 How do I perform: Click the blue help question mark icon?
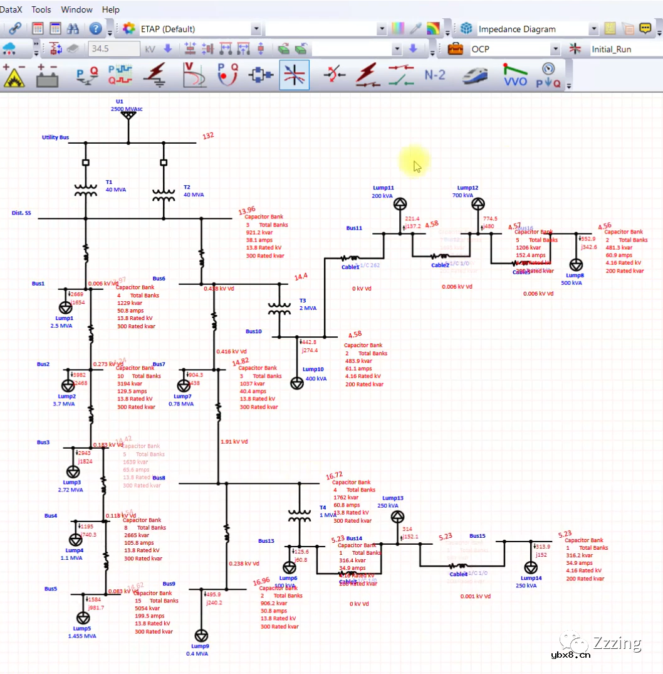[95, 29]
